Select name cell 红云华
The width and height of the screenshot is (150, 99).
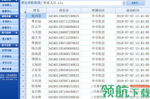(x=36, y=27)
